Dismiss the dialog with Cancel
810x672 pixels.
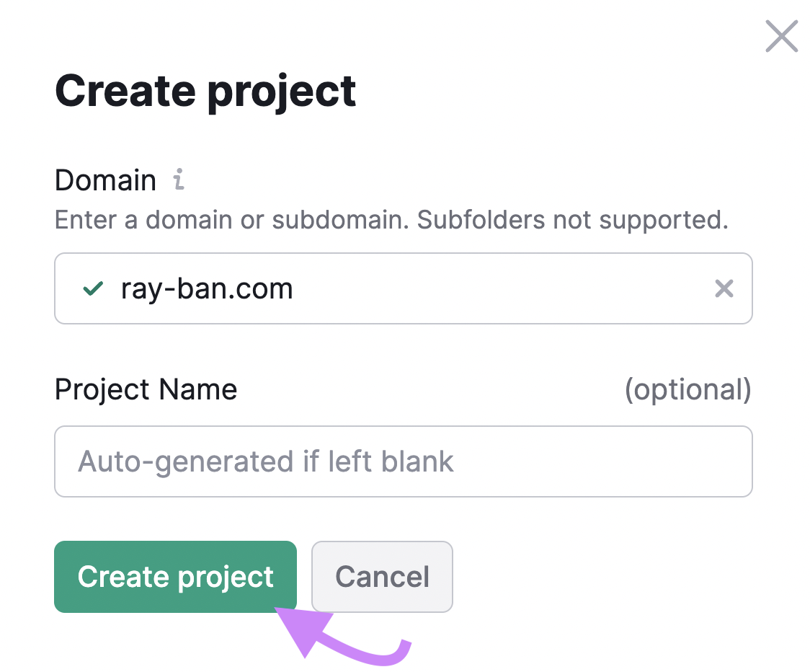click(x=382, y=577)
